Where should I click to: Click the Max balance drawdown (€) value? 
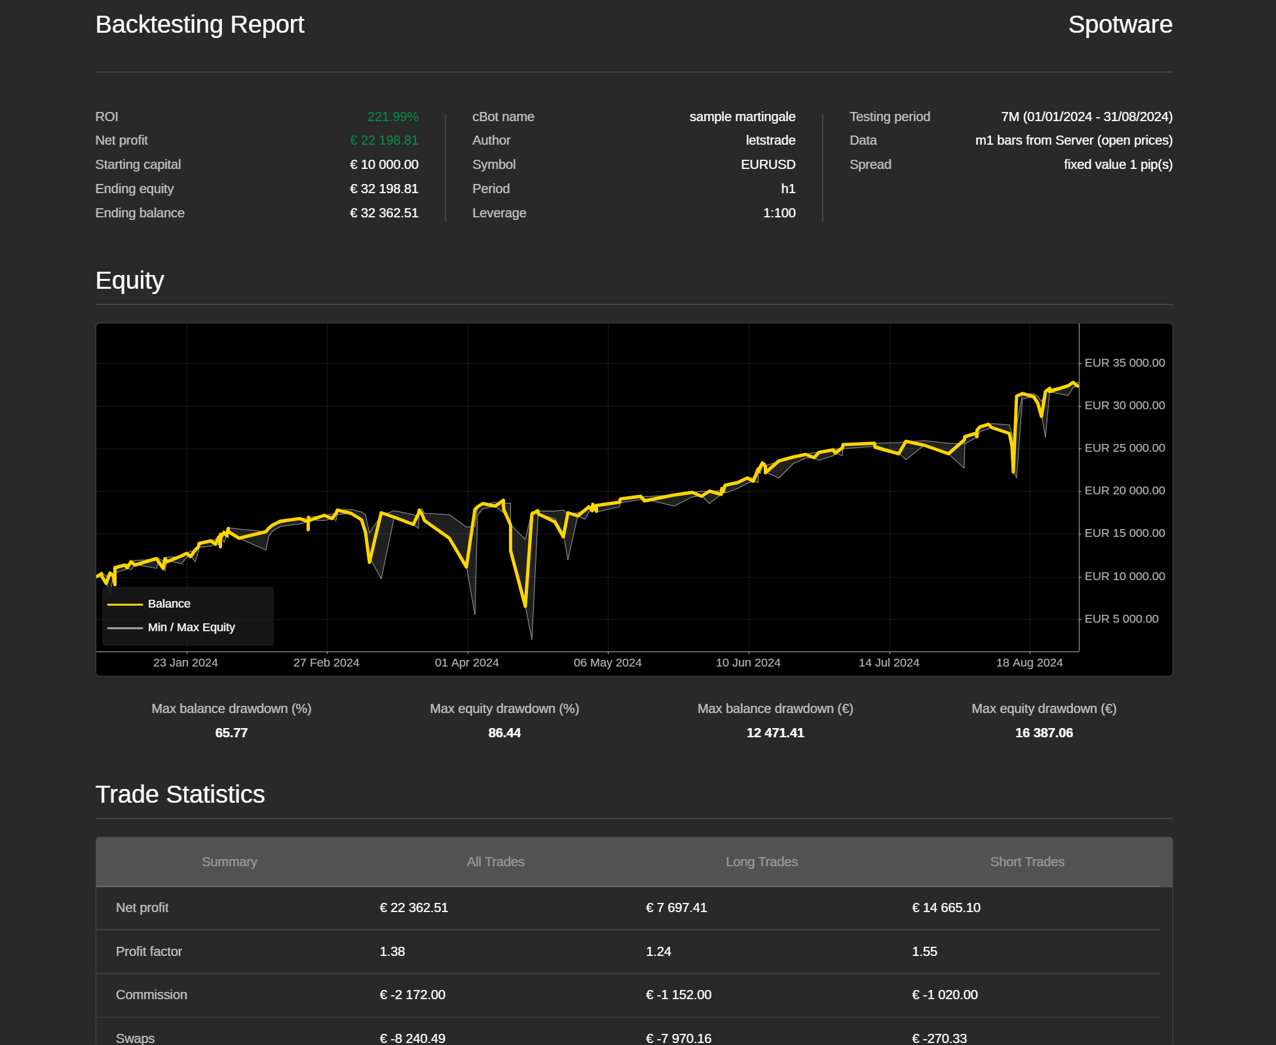775,733
